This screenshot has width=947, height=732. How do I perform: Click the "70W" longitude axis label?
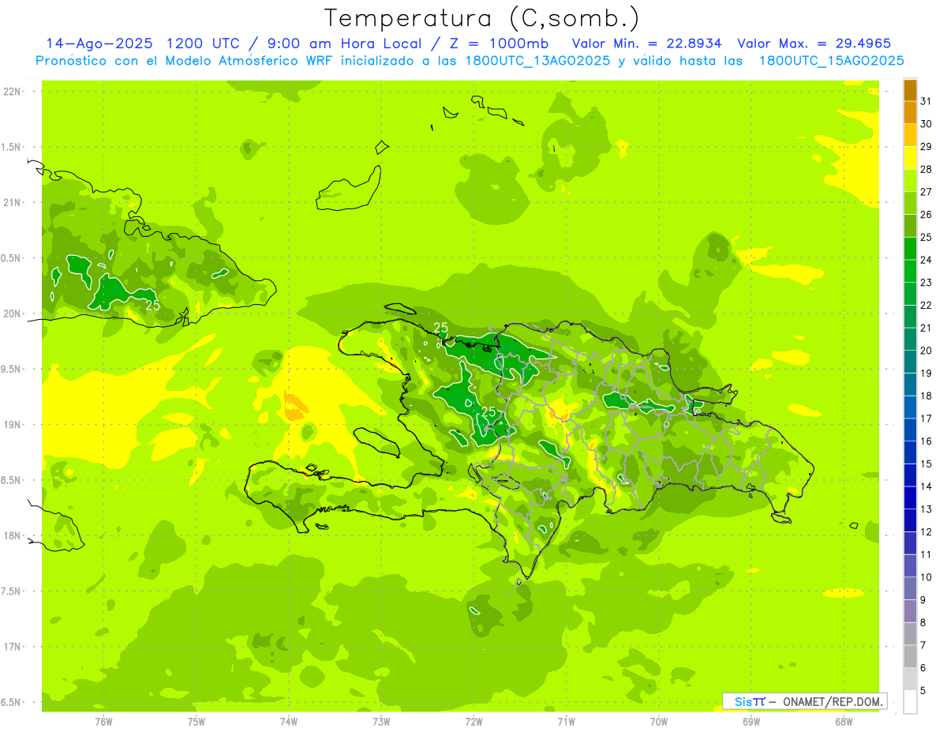pos(659,721)
